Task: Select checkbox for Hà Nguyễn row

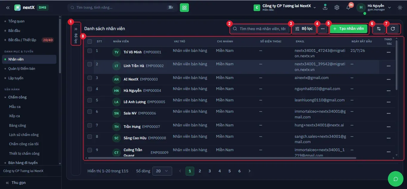Action: (x=90, y=89)
